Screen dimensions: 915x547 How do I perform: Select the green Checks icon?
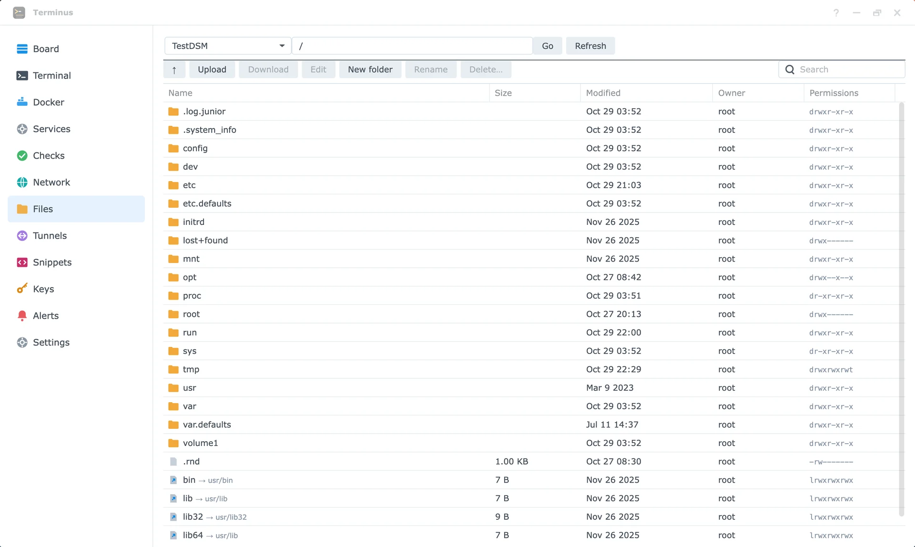[x=22, y=155]
